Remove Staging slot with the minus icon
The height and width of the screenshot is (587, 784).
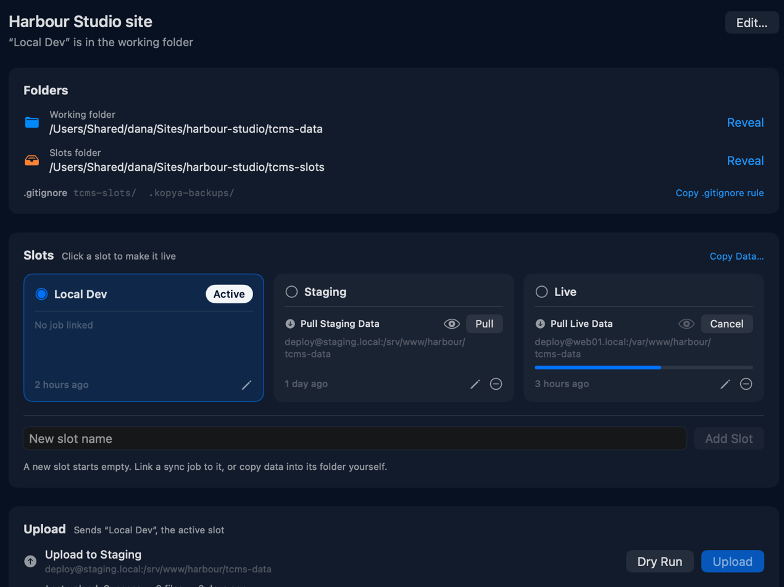[x=496, y=384]
